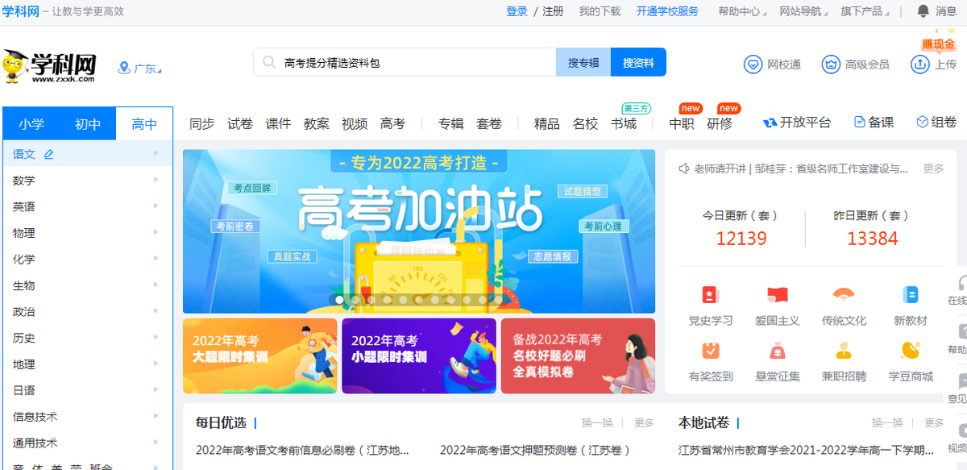Image resolution: width=967 pixels, height=470 pixels.
Task: Open the 试卷 navigation menu item
Action: 240,123
